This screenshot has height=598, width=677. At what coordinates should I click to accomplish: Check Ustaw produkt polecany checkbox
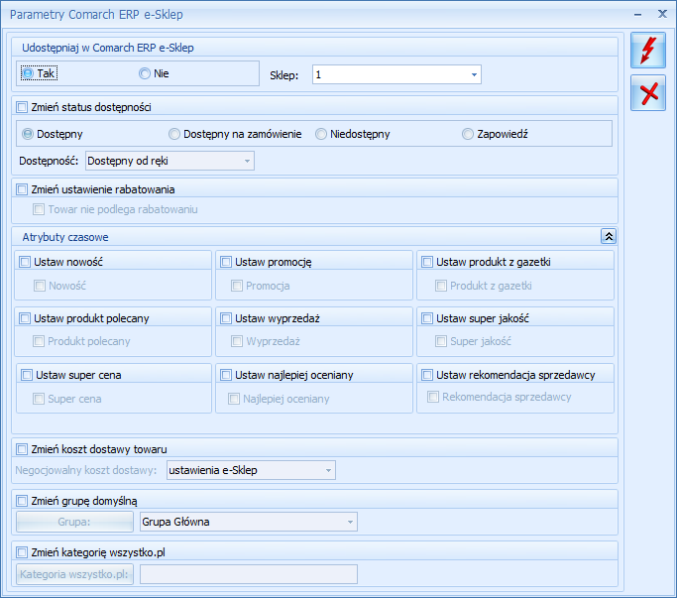coord(25,318)
